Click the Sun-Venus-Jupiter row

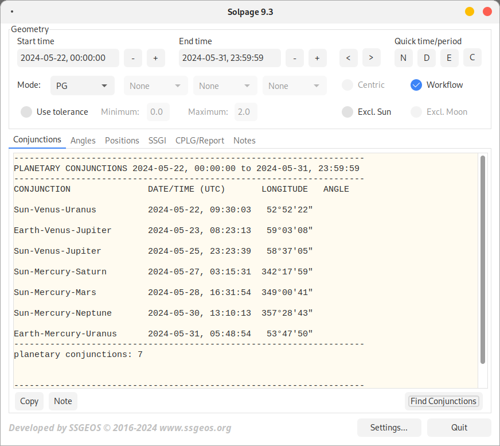(x=163, y=251)
